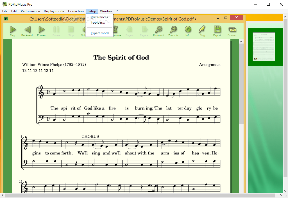Click the score's vertical scroll up arrow
Screen dimensions: 288x198
click(x=241, y=42)
